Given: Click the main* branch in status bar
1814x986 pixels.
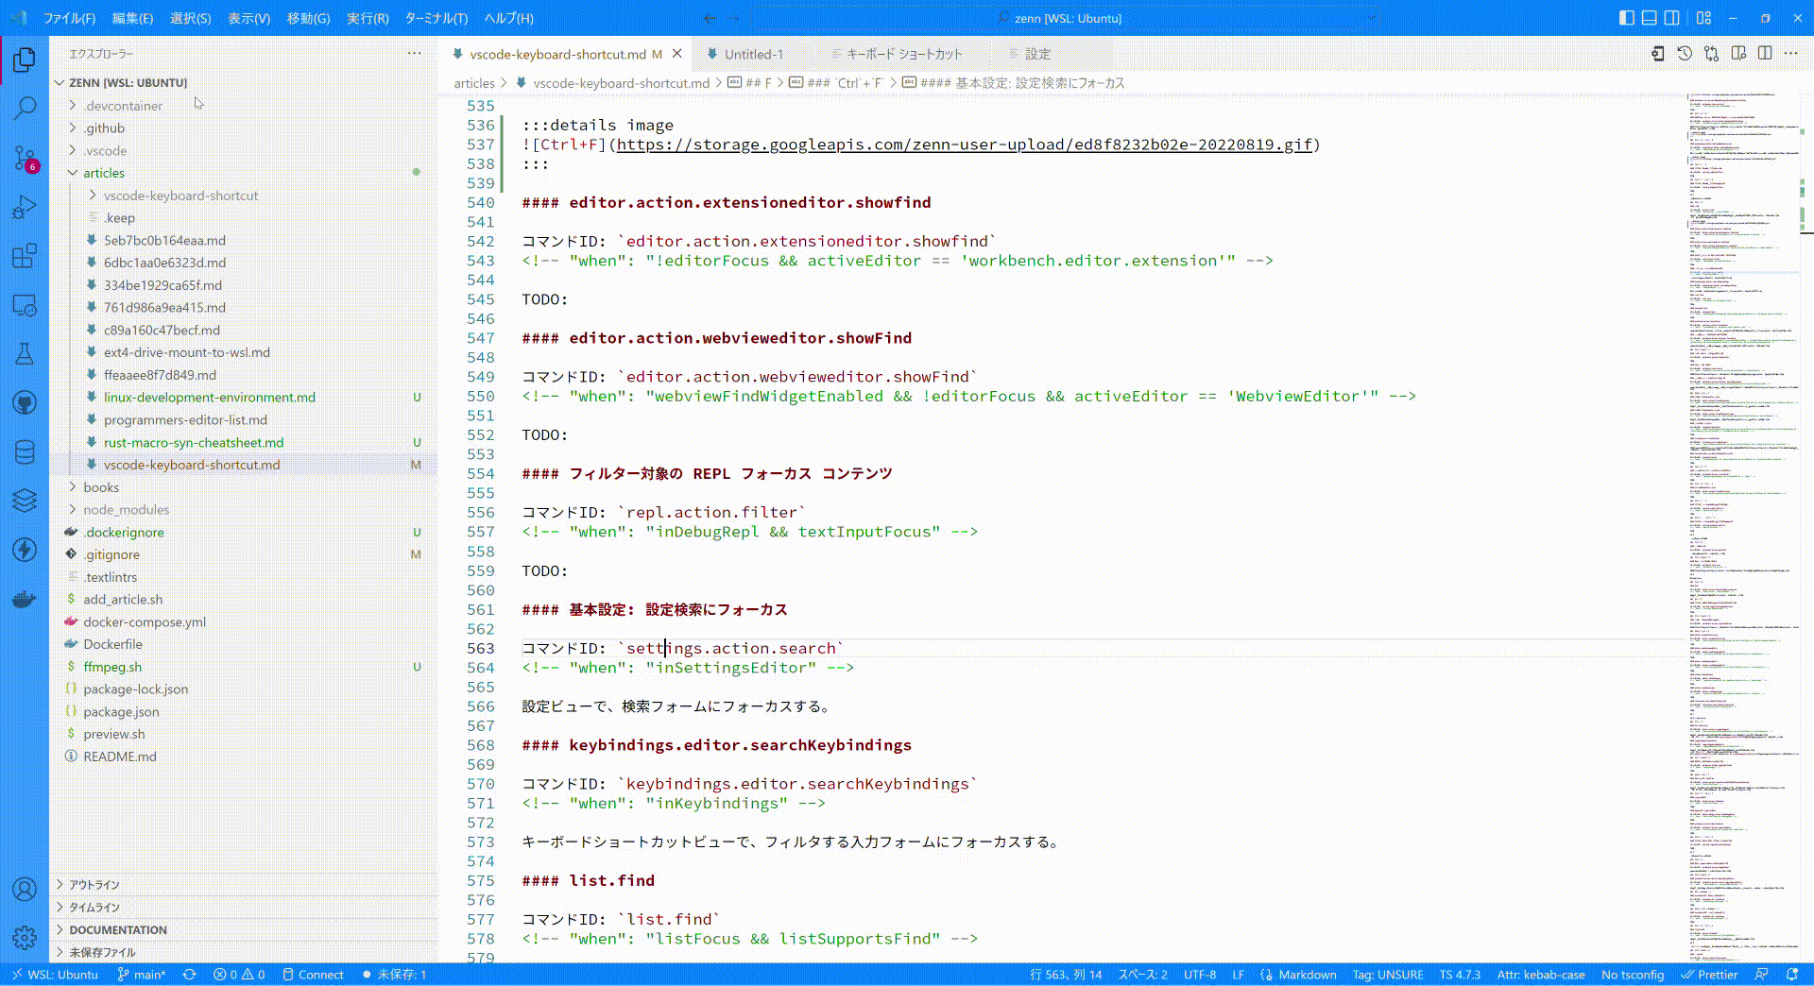Looking at the screenshot, I should point(142,975).
